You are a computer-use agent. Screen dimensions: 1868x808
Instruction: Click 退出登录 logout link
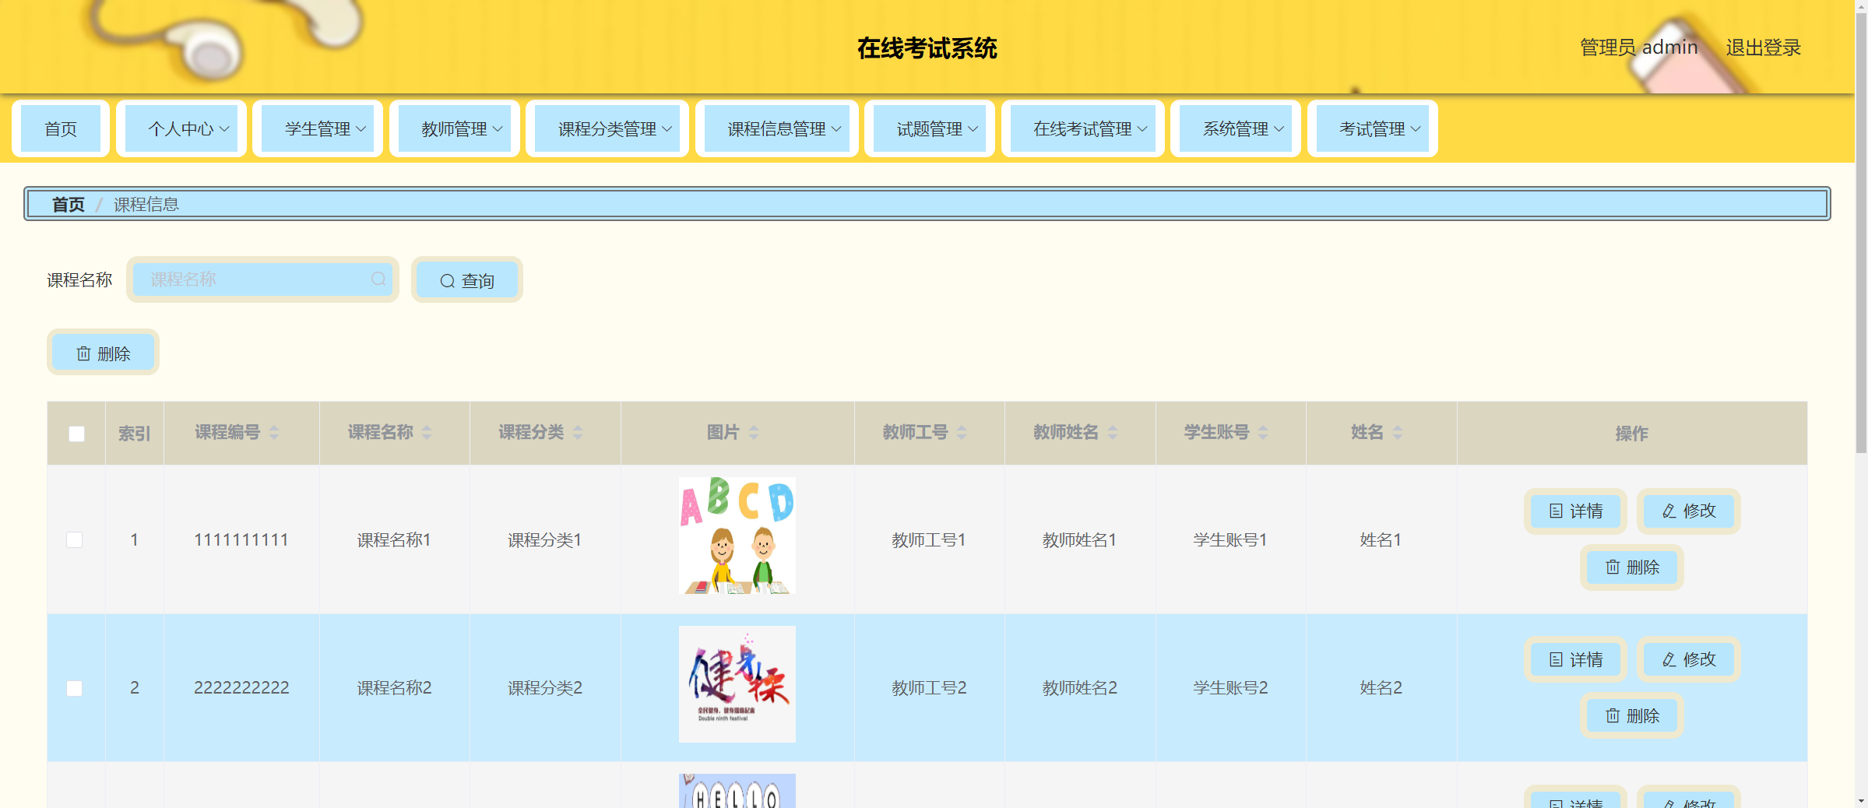click(x=1764, y=47)
